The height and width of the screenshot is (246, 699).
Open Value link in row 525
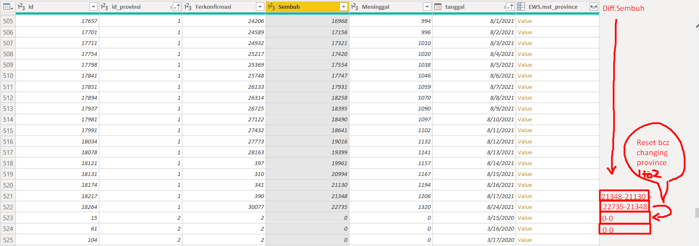[x=525, y=240]
